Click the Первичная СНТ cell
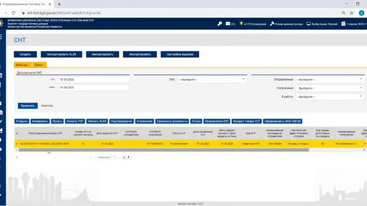367x206 pixels. (x=251, y=144)
